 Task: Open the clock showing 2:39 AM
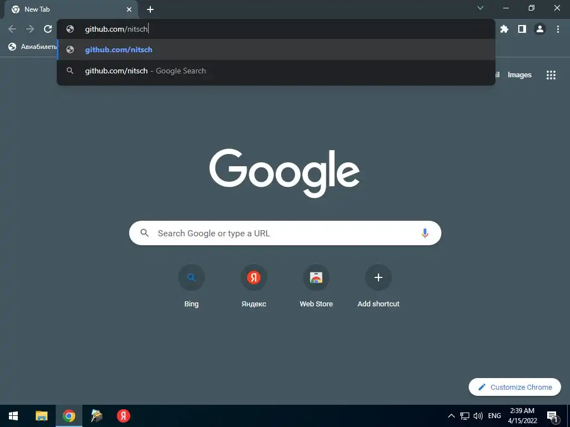522,416
